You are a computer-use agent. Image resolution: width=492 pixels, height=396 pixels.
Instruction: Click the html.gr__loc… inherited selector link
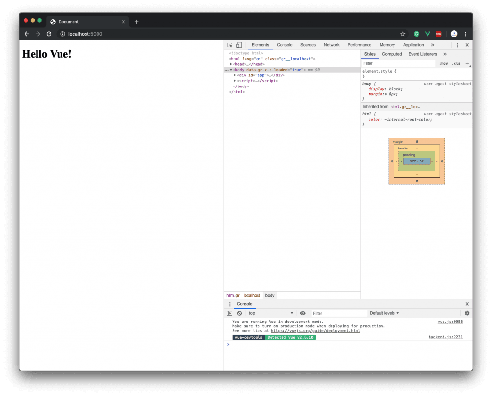coord(405,107)
